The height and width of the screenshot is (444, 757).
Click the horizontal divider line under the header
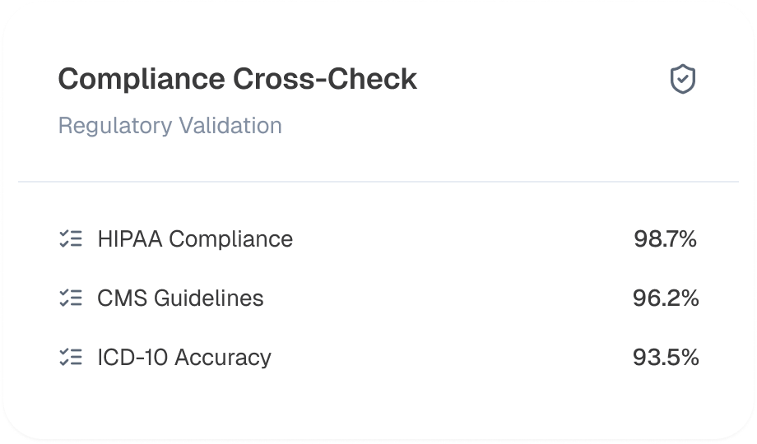pos(378,181)
